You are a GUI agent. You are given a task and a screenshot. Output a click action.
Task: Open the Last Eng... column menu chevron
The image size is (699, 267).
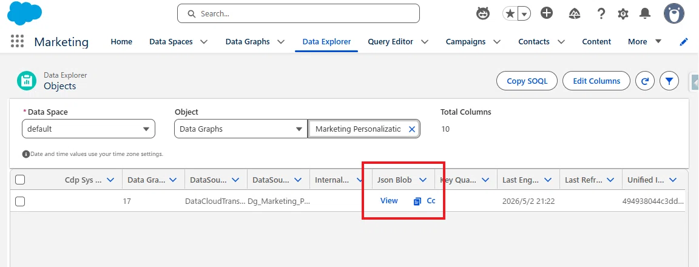pos(548,180)
